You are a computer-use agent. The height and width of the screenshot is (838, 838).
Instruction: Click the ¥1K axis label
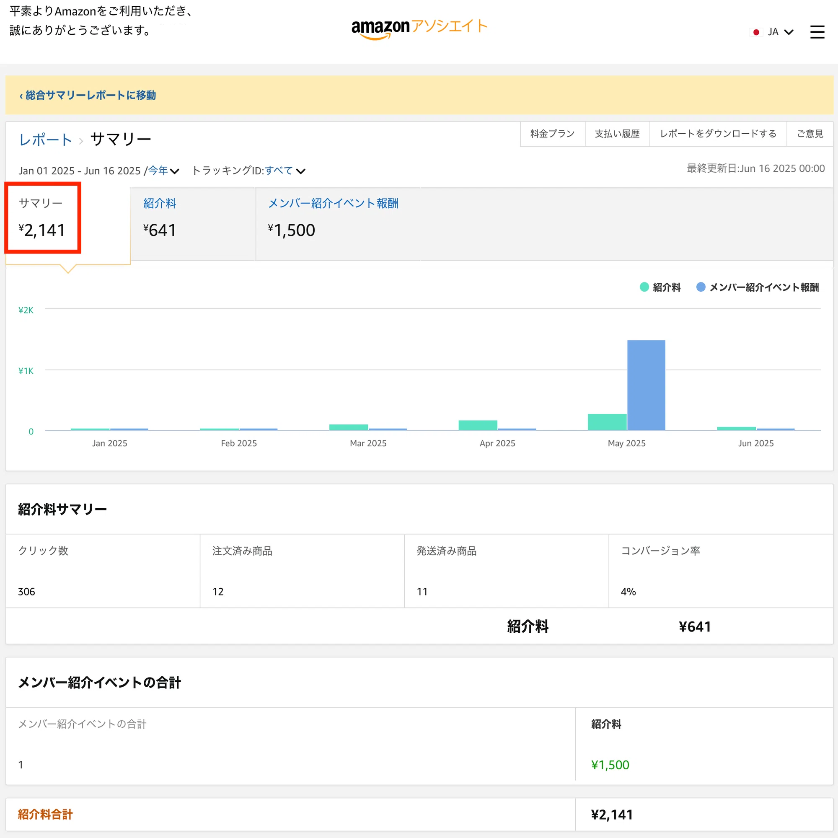(x=26, y=371)
